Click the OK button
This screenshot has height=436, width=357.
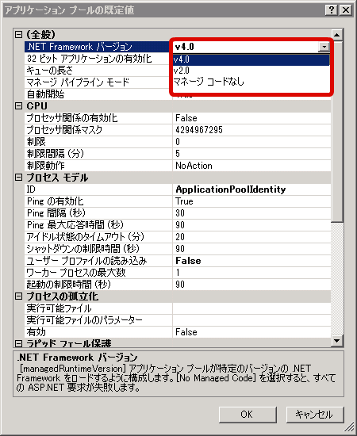[x=248, y=415]
